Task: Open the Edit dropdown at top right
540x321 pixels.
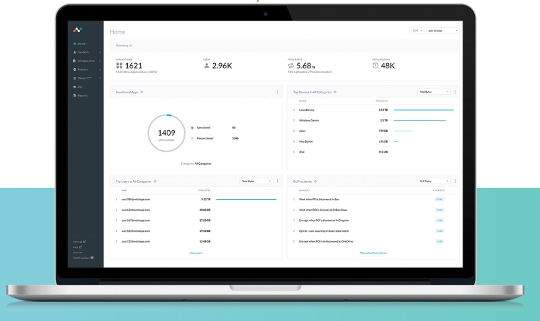Action: click(417, 30)
